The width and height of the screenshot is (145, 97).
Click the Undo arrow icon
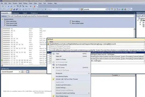pos(29,9)
